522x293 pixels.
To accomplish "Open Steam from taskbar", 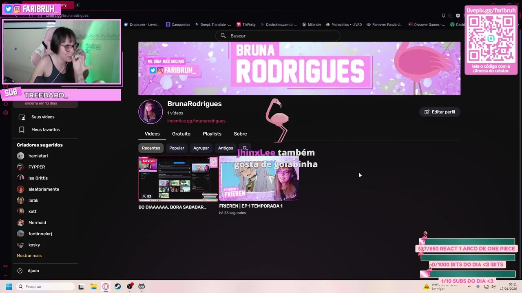I will pyautogui.click(x=117, y=286).
